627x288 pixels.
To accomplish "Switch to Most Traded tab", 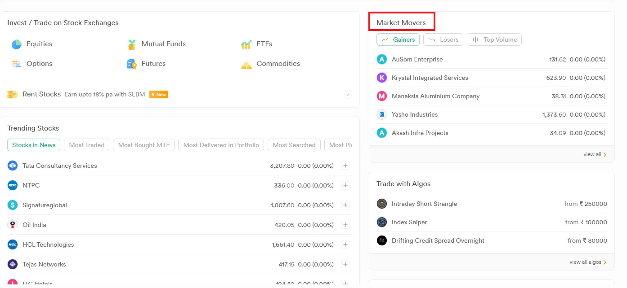I will click(87, 145).
